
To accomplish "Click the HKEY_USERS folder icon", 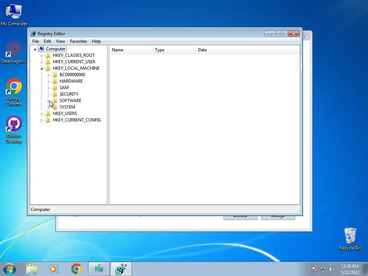I will (x=48, y=114).
